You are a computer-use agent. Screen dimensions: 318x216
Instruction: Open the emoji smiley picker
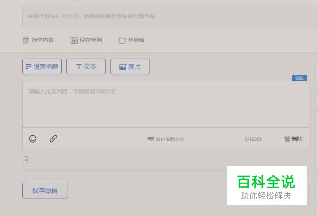[33, 138]
